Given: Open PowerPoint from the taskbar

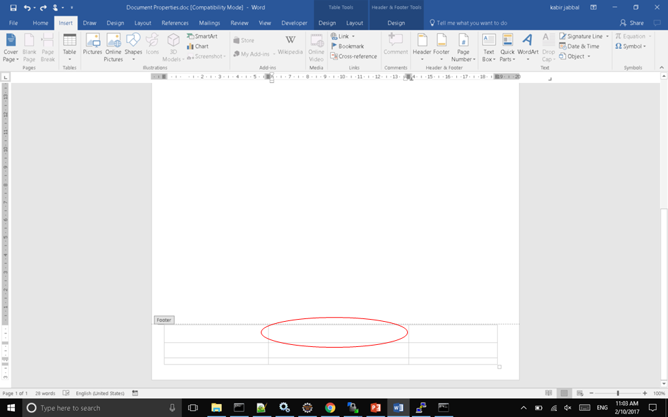Looking at the screenshot, I should (x=375, y=407).
